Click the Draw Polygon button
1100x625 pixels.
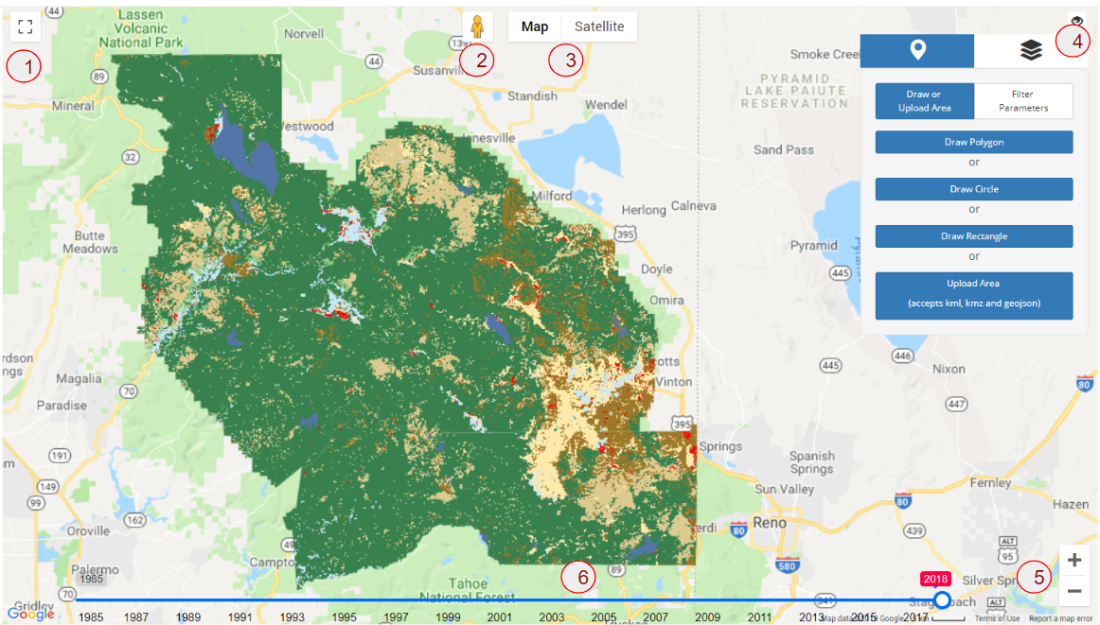pos(974,142)
